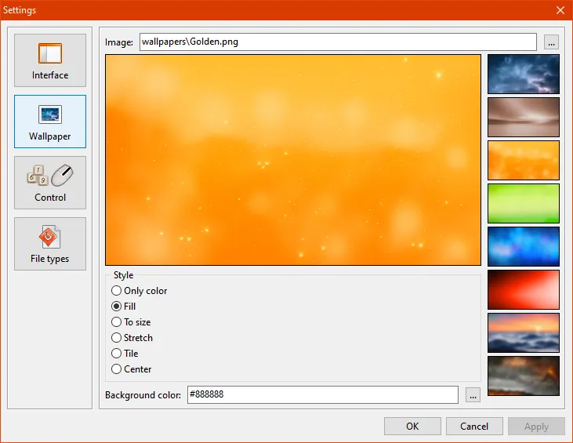573x443 pixels.
Task: Pick the blue bokeh wallpaper thumbnail
Action: click(524, 247)
